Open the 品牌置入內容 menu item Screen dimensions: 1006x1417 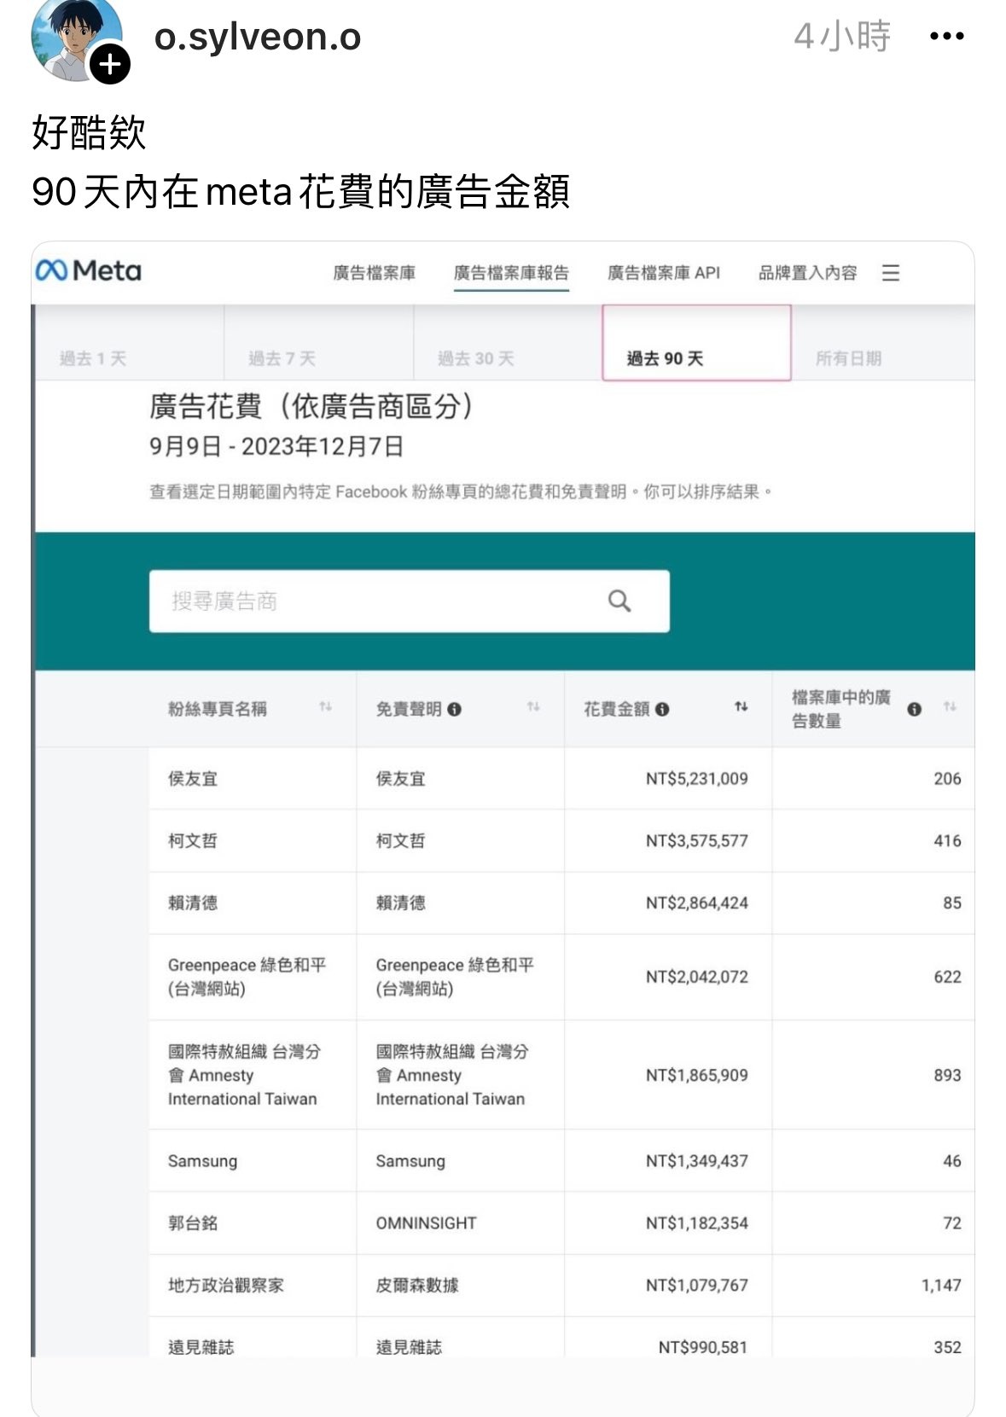pos(807,273)
